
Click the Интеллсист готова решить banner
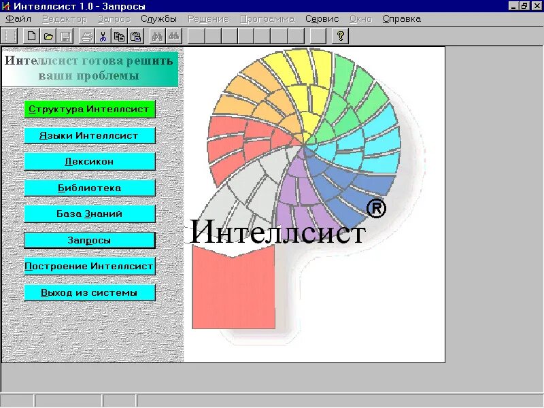click(90, 69)
